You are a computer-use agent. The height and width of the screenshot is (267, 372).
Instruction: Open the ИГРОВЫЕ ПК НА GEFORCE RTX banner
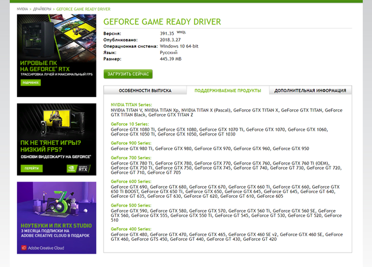point(56,55)
